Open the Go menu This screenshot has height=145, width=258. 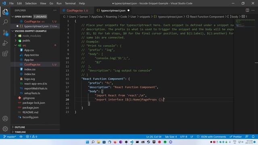tap(51, 3)
